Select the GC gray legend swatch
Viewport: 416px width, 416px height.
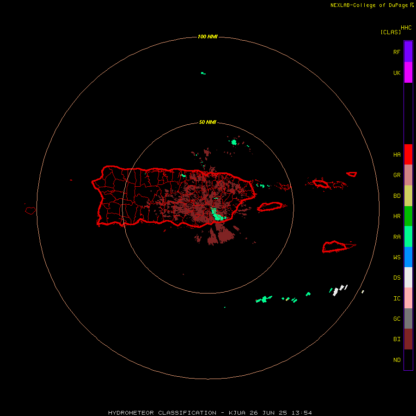point(408,318)
